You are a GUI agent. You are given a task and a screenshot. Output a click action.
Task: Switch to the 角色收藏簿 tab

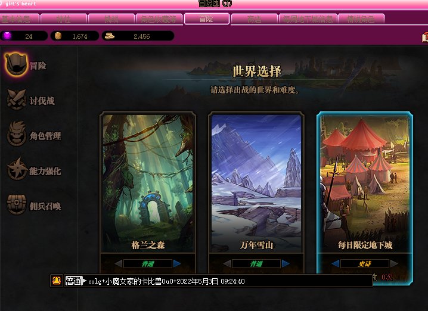159,19
